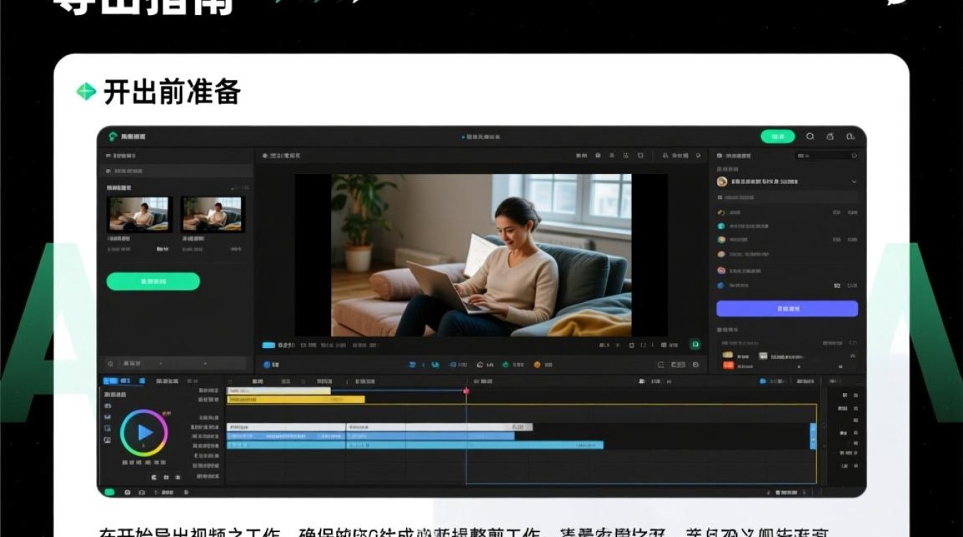Click the input field atop the right panel

point(825,155)
